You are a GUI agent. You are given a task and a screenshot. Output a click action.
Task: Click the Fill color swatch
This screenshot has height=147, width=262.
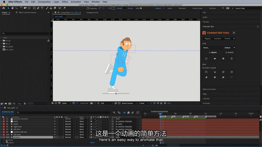pyautogui.click(x=113, y=8)
